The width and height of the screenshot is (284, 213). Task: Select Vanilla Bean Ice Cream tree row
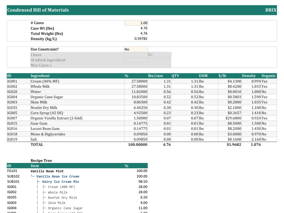pos(58,176)
